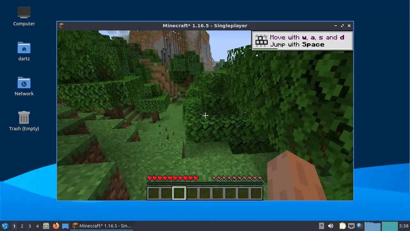The image size is (410, 231).
Task: Select the ninth hotbar slot in Minecraft
Action: [x=256, y=193]
